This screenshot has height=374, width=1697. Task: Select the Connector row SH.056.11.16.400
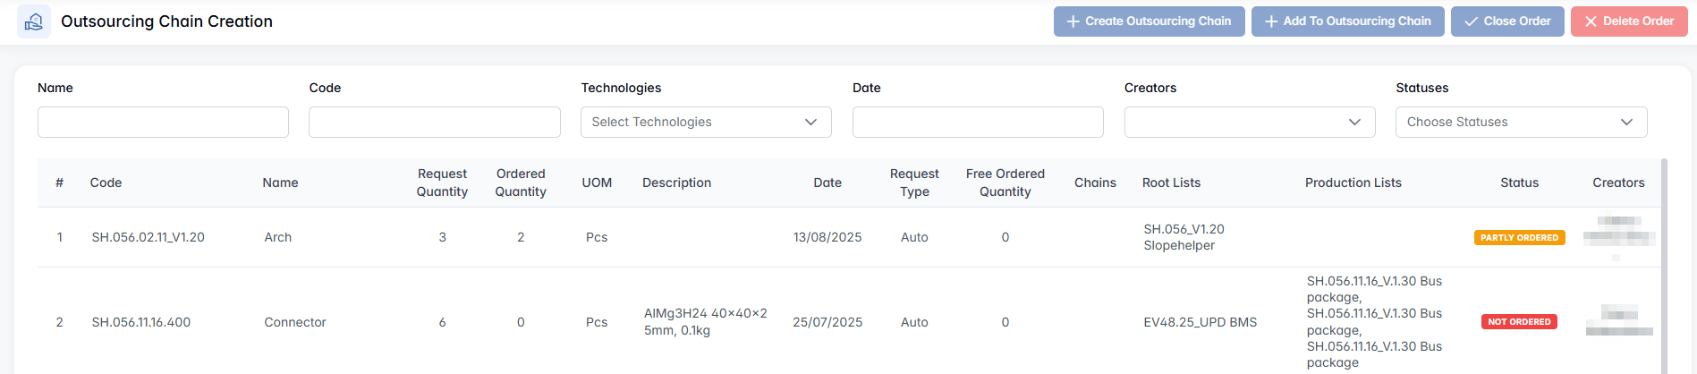[141, 322]
